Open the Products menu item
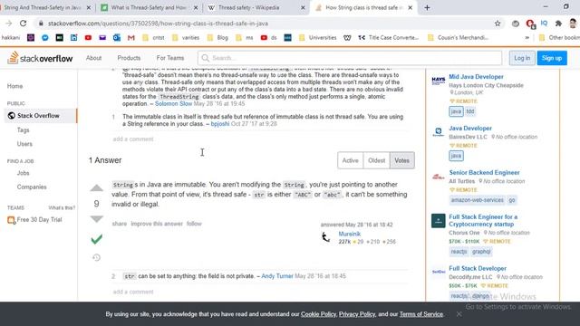Screen dimensions: 580x326 (129, 58)
